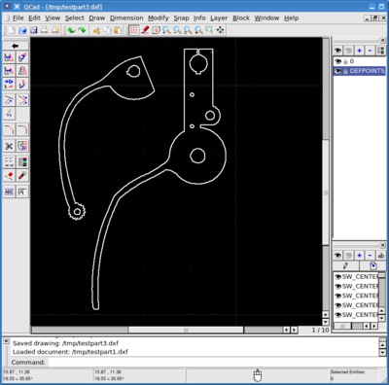The height and width of the screenshot is (385, 389).
Task: Click the back arrow in tool panel
Action: (x=16, y=46)
